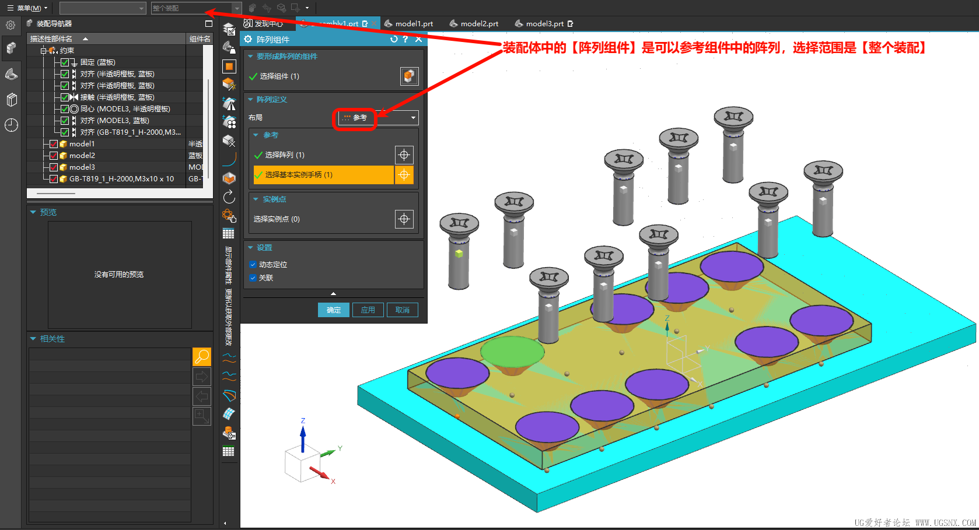
Task: Click the 确定 button
Action: click(334, 310)
